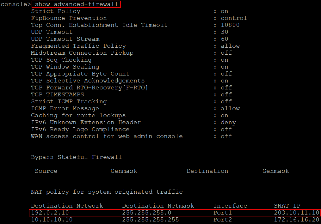This screenshot has height=224, width=321.
Task: Click the 'TCP Selective Acknowledgements' label
Action: pos(88,81)
